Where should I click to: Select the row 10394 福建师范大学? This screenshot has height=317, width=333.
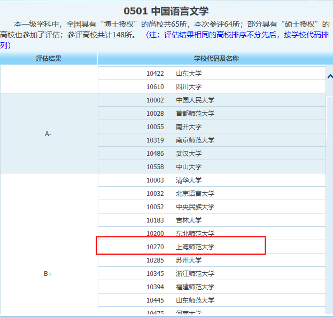pos(212,287)
